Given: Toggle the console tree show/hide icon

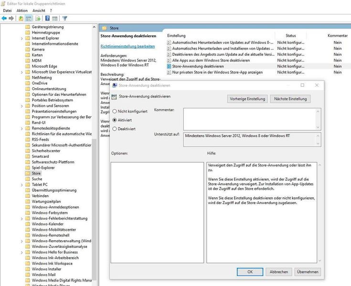Looking at the screenshot, I should click(x=29, y=18).
